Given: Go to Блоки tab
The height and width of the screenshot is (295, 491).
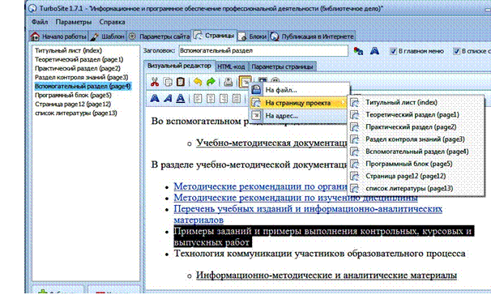Looking at the screenshot, I should click(253, 36).
